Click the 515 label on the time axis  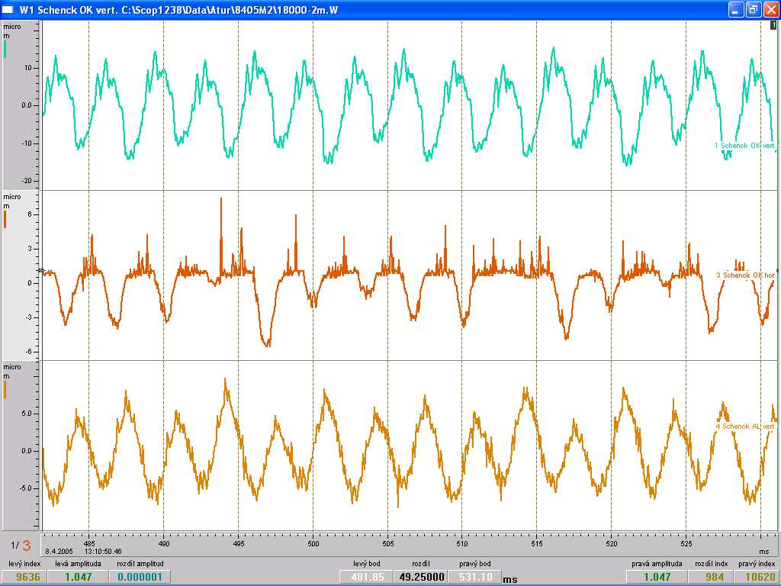pyautogui.click(x=537, y=543)
